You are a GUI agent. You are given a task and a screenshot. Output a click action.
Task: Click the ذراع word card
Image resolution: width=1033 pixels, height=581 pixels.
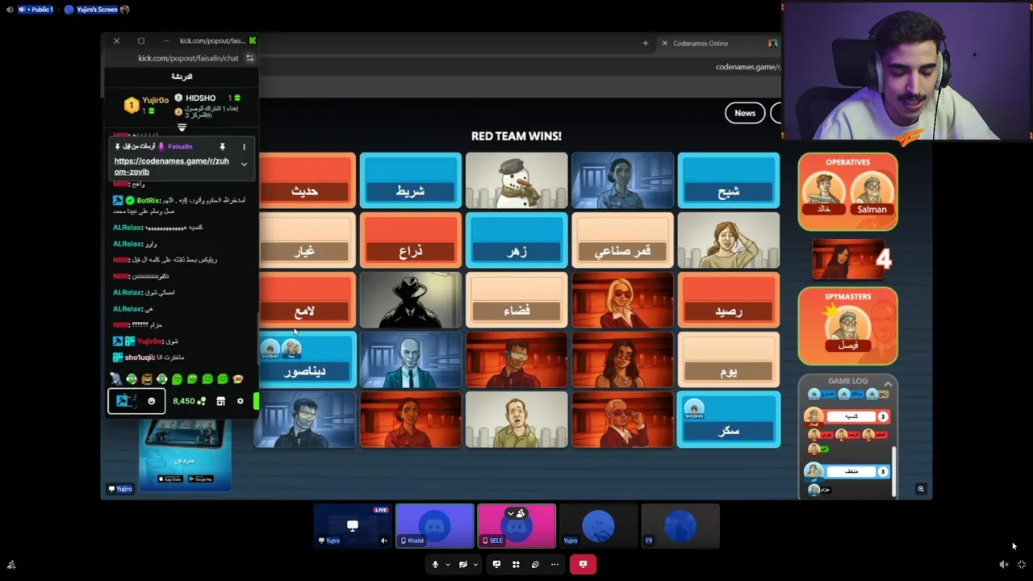(x=411, y=240)
